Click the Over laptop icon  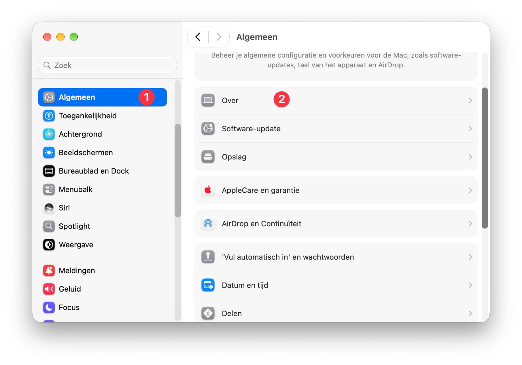(x=208, y=100)
